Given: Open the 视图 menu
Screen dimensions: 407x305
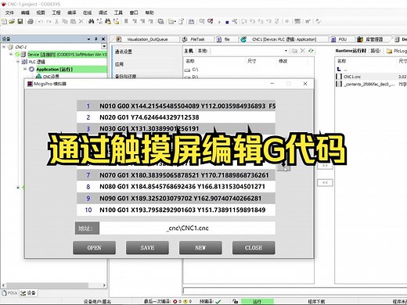Looking at the screenshot, I should pos(41,13).
